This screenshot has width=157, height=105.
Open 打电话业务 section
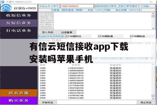(x=19, y=31)
